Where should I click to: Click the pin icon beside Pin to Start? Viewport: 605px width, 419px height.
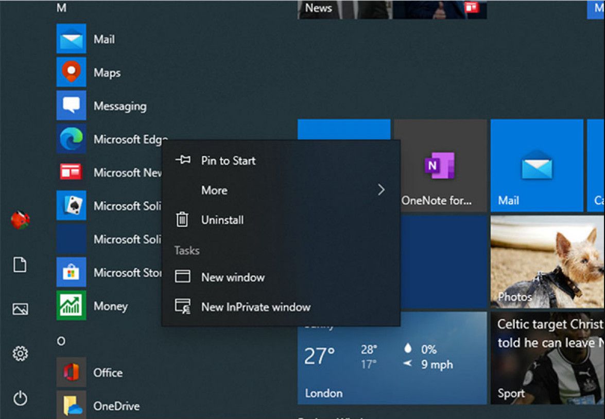(182, 160)
